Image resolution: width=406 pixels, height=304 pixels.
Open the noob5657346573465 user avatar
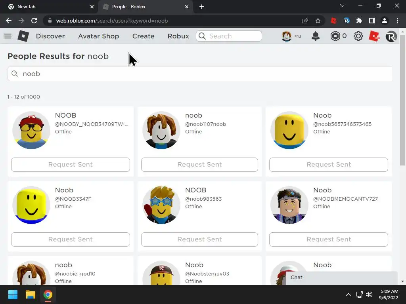tap(289, 130)
